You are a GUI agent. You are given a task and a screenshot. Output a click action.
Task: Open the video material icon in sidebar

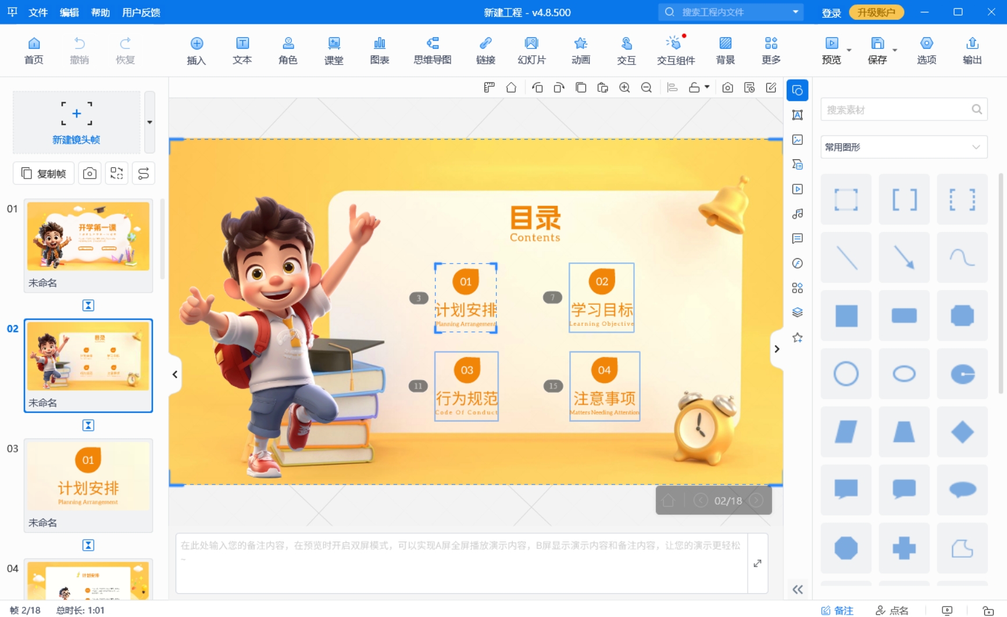tap(798, 189)
